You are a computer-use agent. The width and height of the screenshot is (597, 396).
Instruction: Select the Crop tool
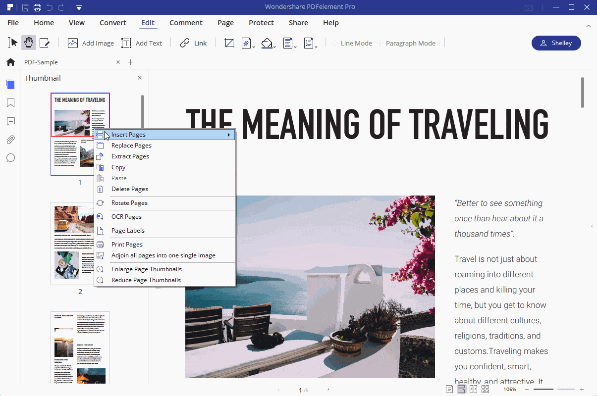click(x=229, y=43)
